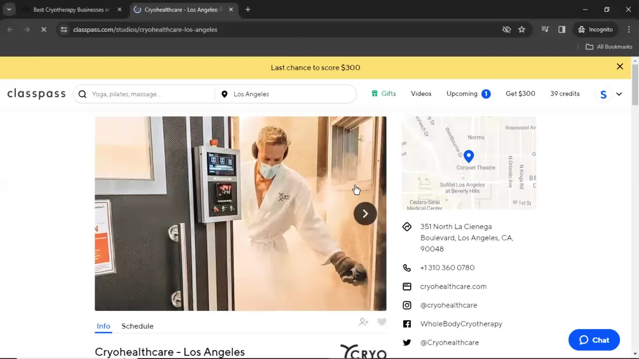This screenshot has width=639, height=359.
Task: Open the tab search dropdown arrow
Action: coord(9,9)
